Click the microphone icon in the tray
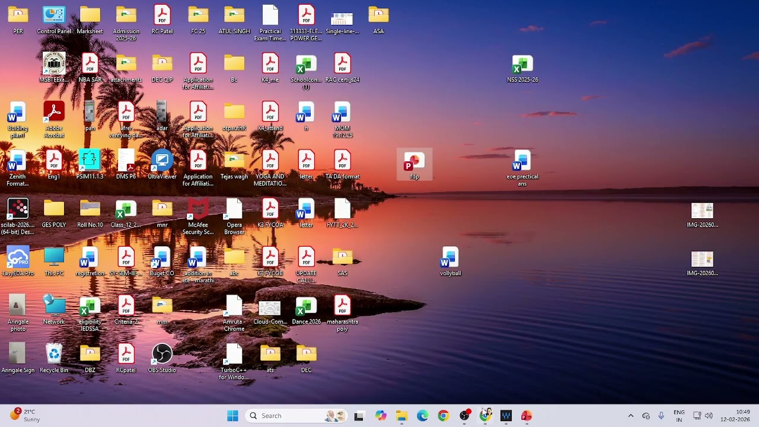 click(x=661, y=416)
